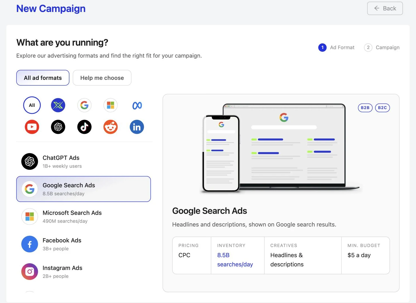This screenshot has width=416, height=303.
Task: Filter ad formats by TikTok icon
Action: 84,127
